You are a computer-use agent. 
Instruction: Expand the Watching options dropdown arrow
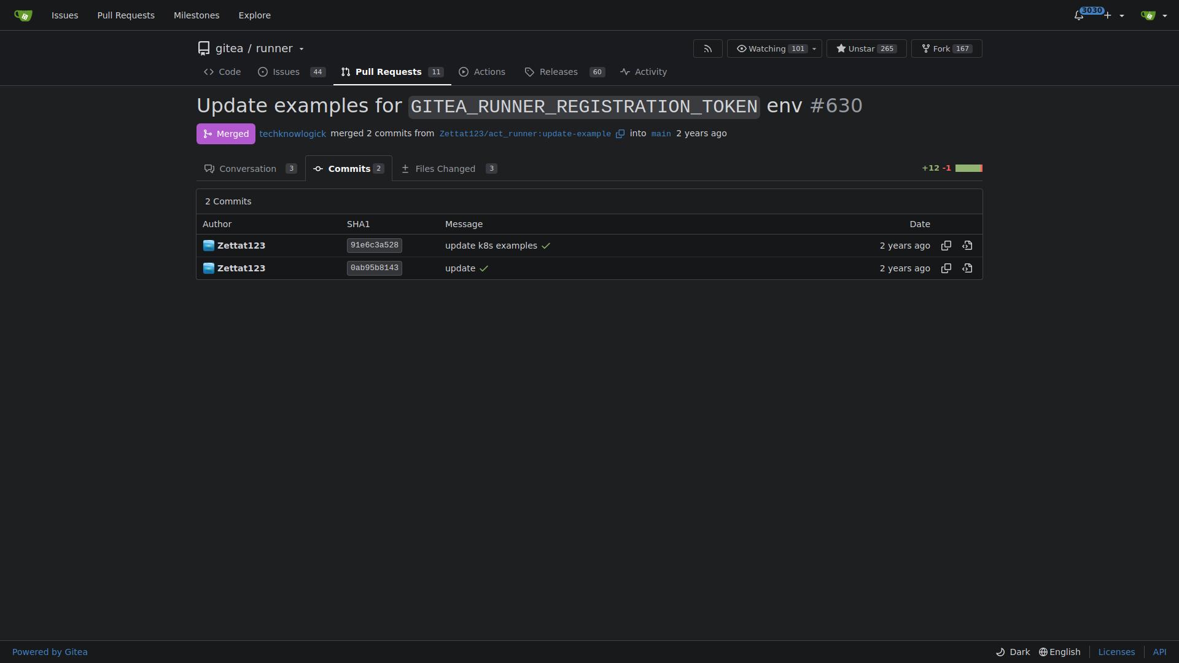pos(814,48)
